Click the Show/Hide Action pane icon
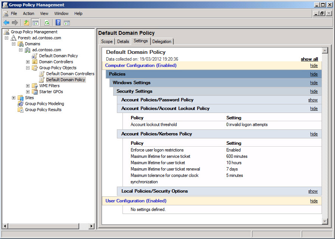Screen dimensions: 335x239 [66, 22]
